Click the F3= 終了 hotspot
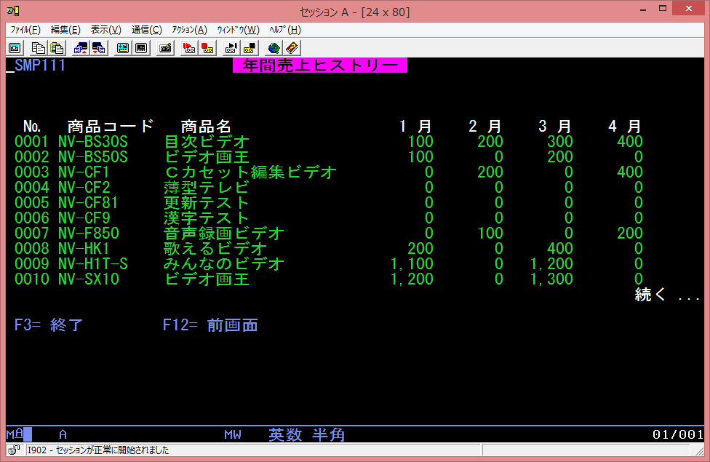This screenshot has height=462, width=710. 49,325
